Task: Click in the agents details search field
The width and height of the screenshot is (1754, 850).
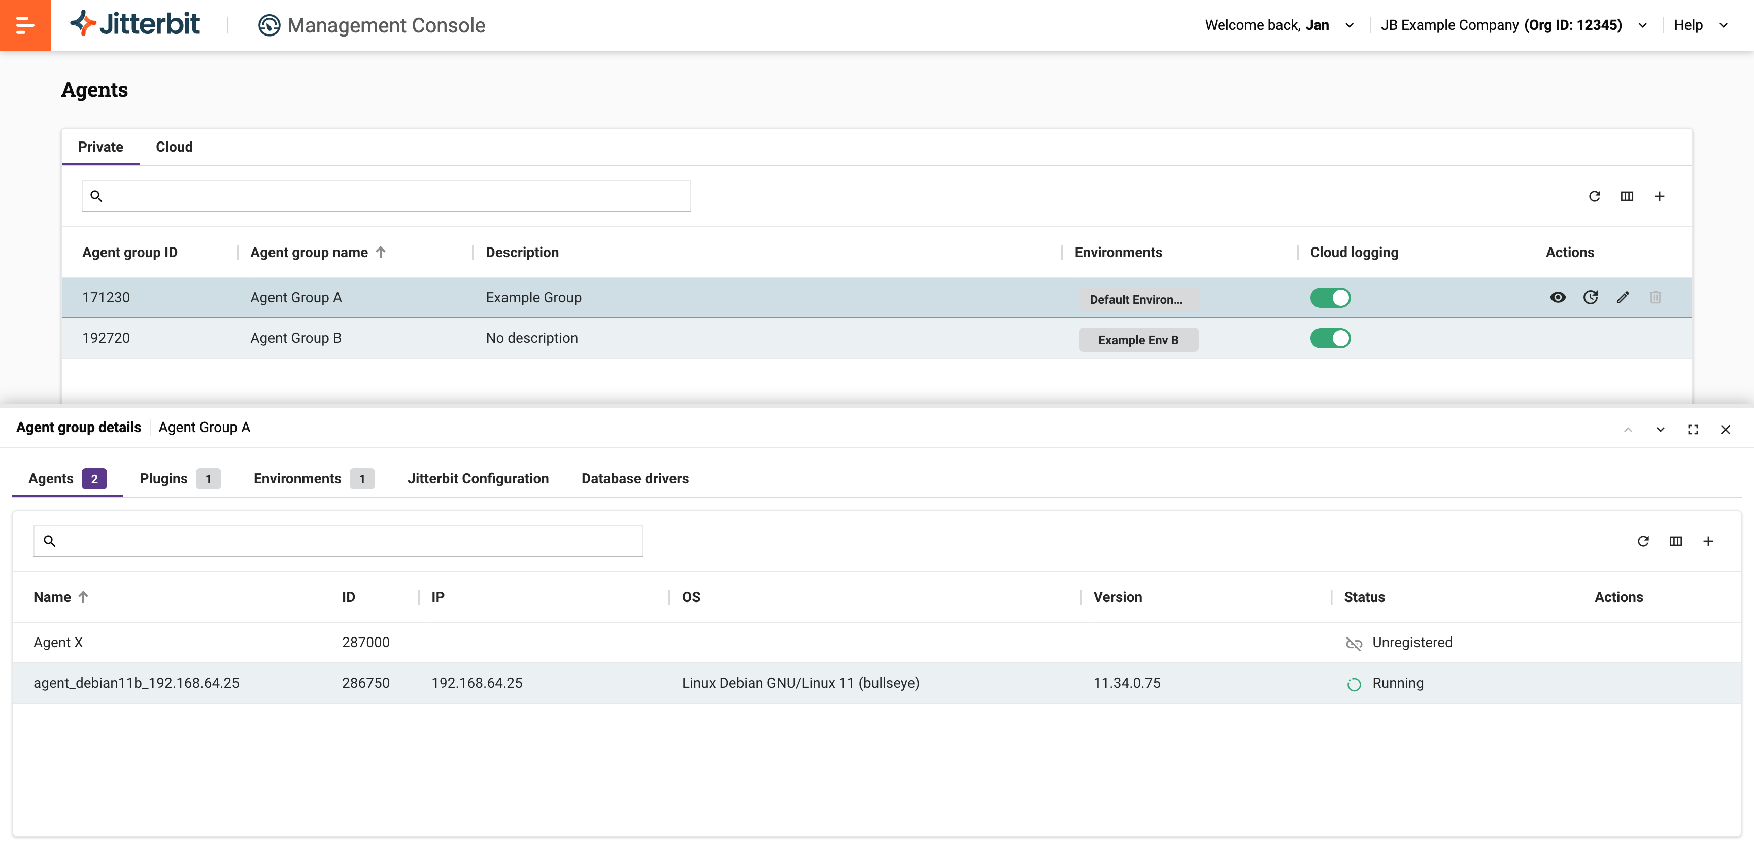Action: (x=338, y=541)
